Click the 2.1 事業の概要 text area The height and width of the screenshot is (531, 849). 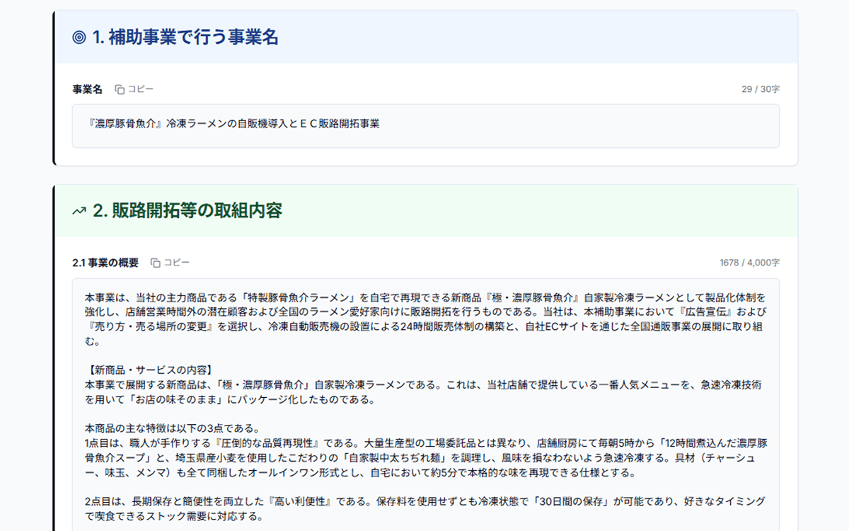coord(424,389)
